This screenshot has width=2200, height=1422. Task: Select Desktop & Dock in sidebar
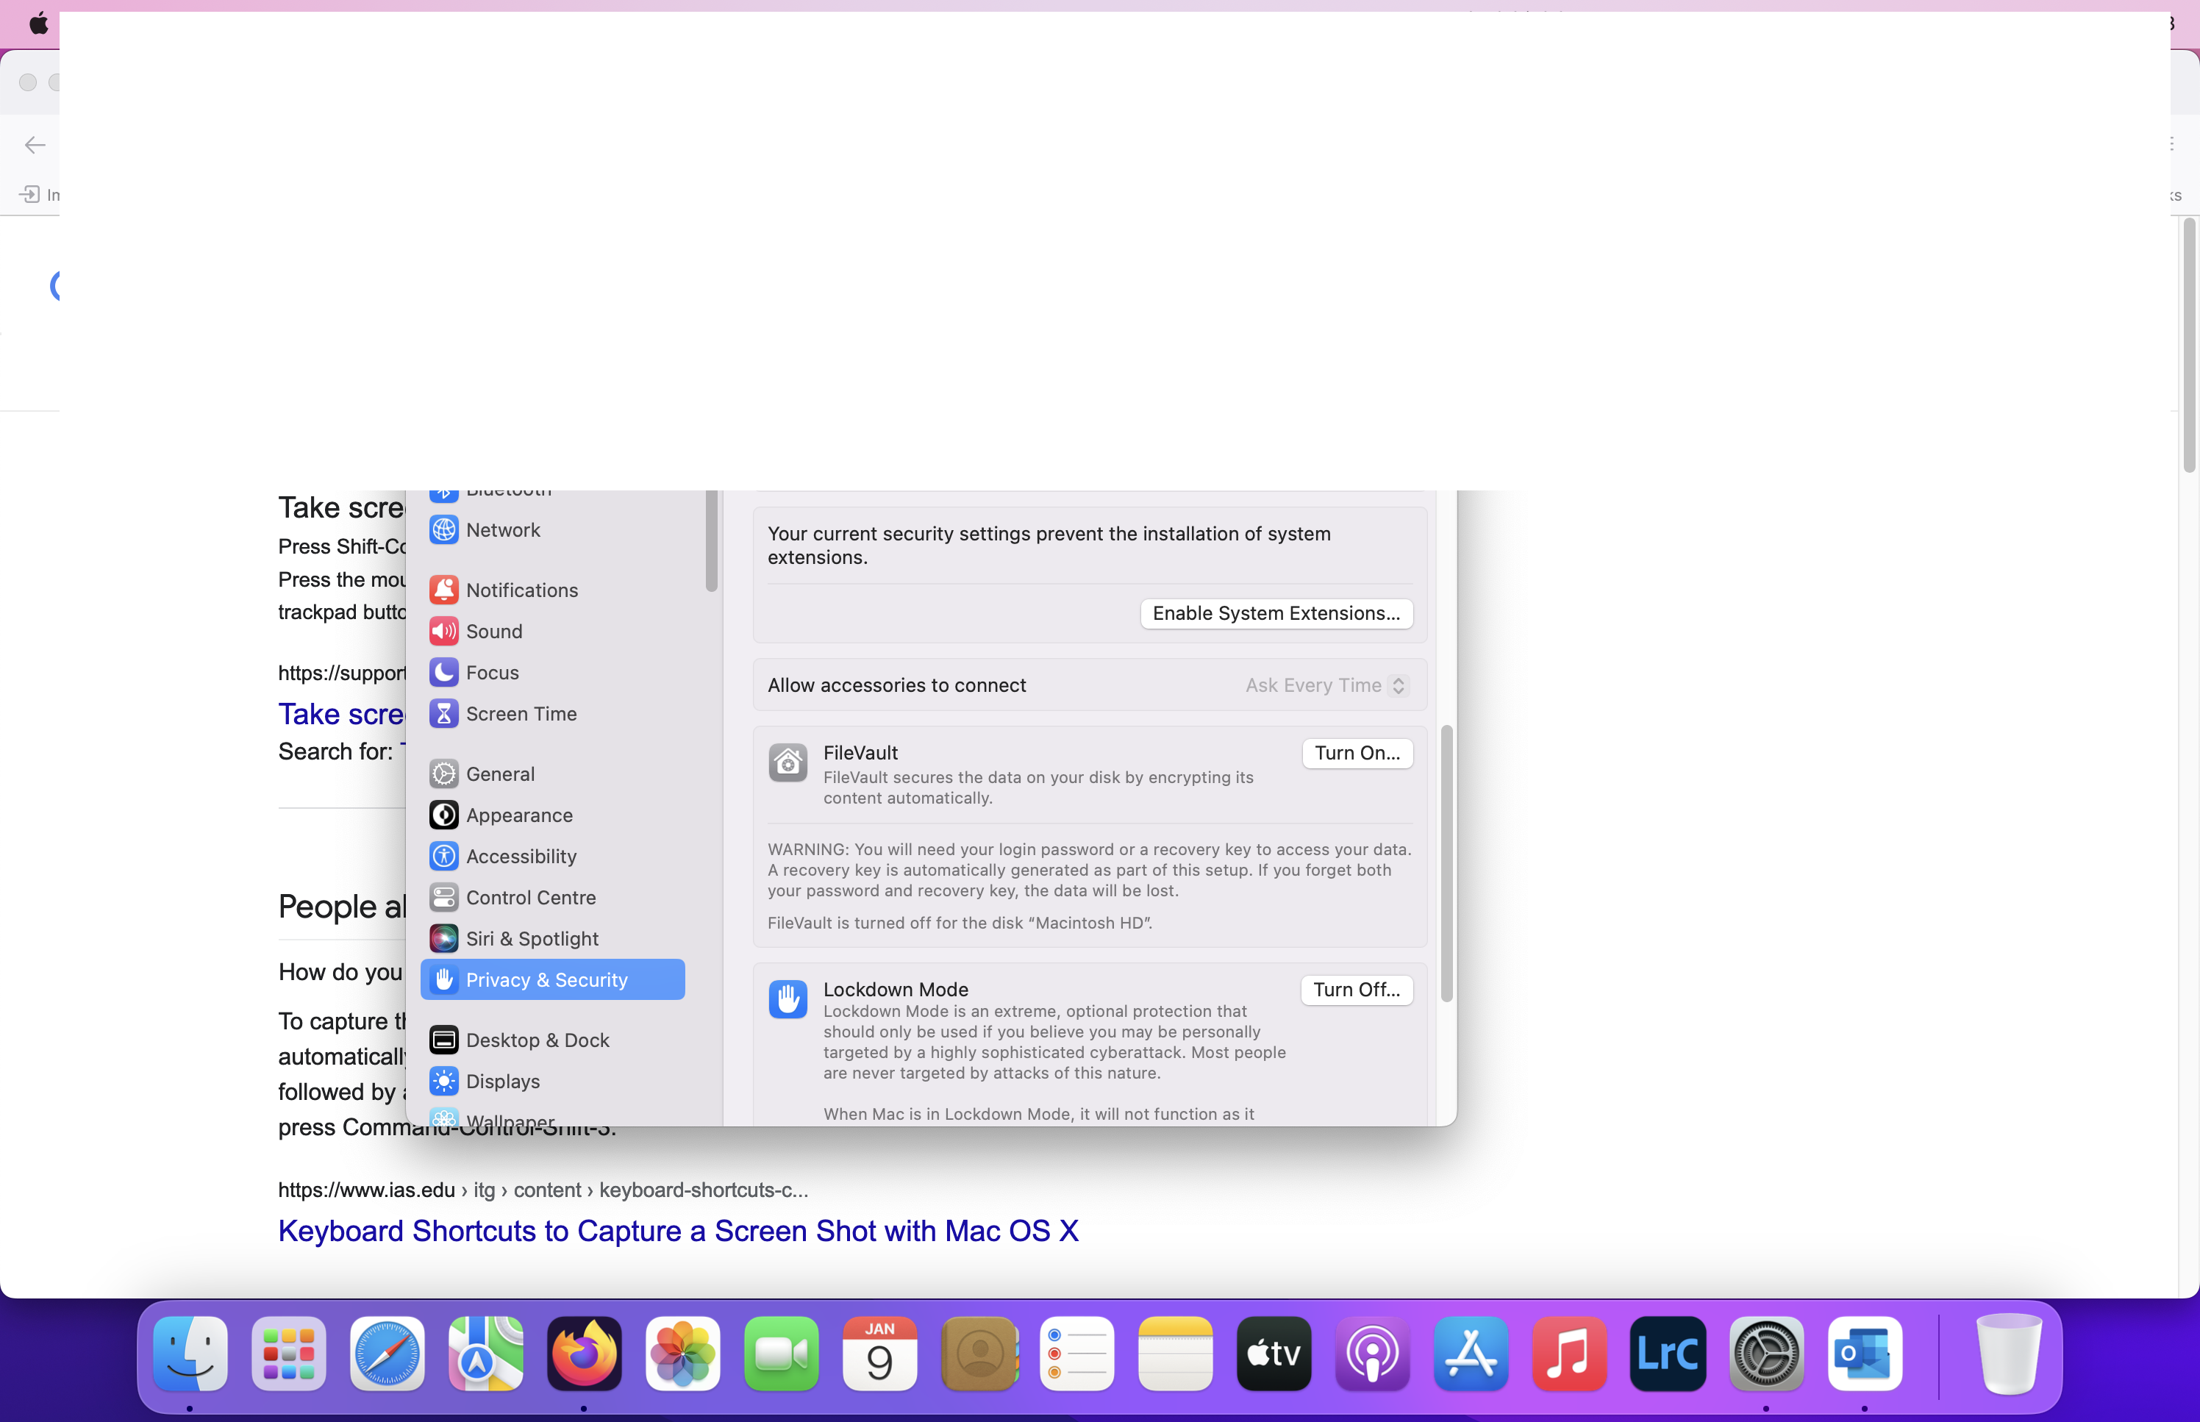(x=536, y=1040)
